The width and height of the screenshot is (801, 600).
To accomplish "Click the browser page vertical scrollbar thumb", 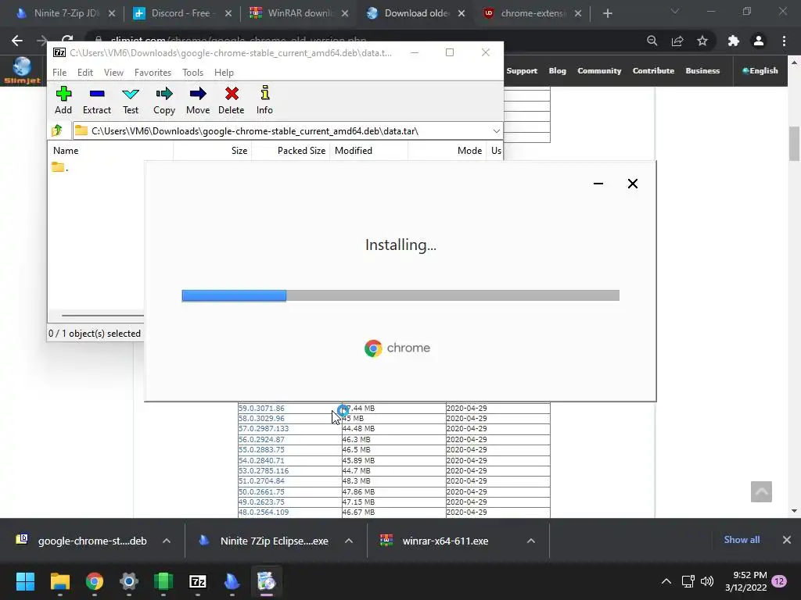I will (794, 144).
